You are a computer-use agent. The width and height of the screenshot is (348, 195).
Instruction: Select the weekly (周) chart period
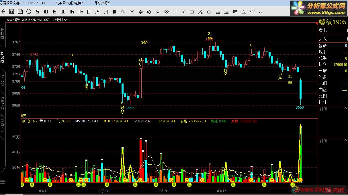(x=97, y=12)
